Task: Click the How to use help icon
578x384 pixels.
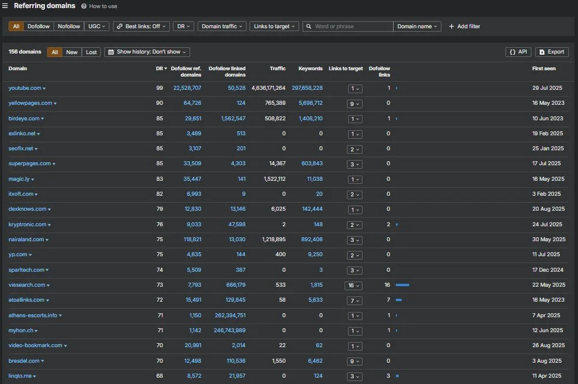Action: [x=84, y=6]
